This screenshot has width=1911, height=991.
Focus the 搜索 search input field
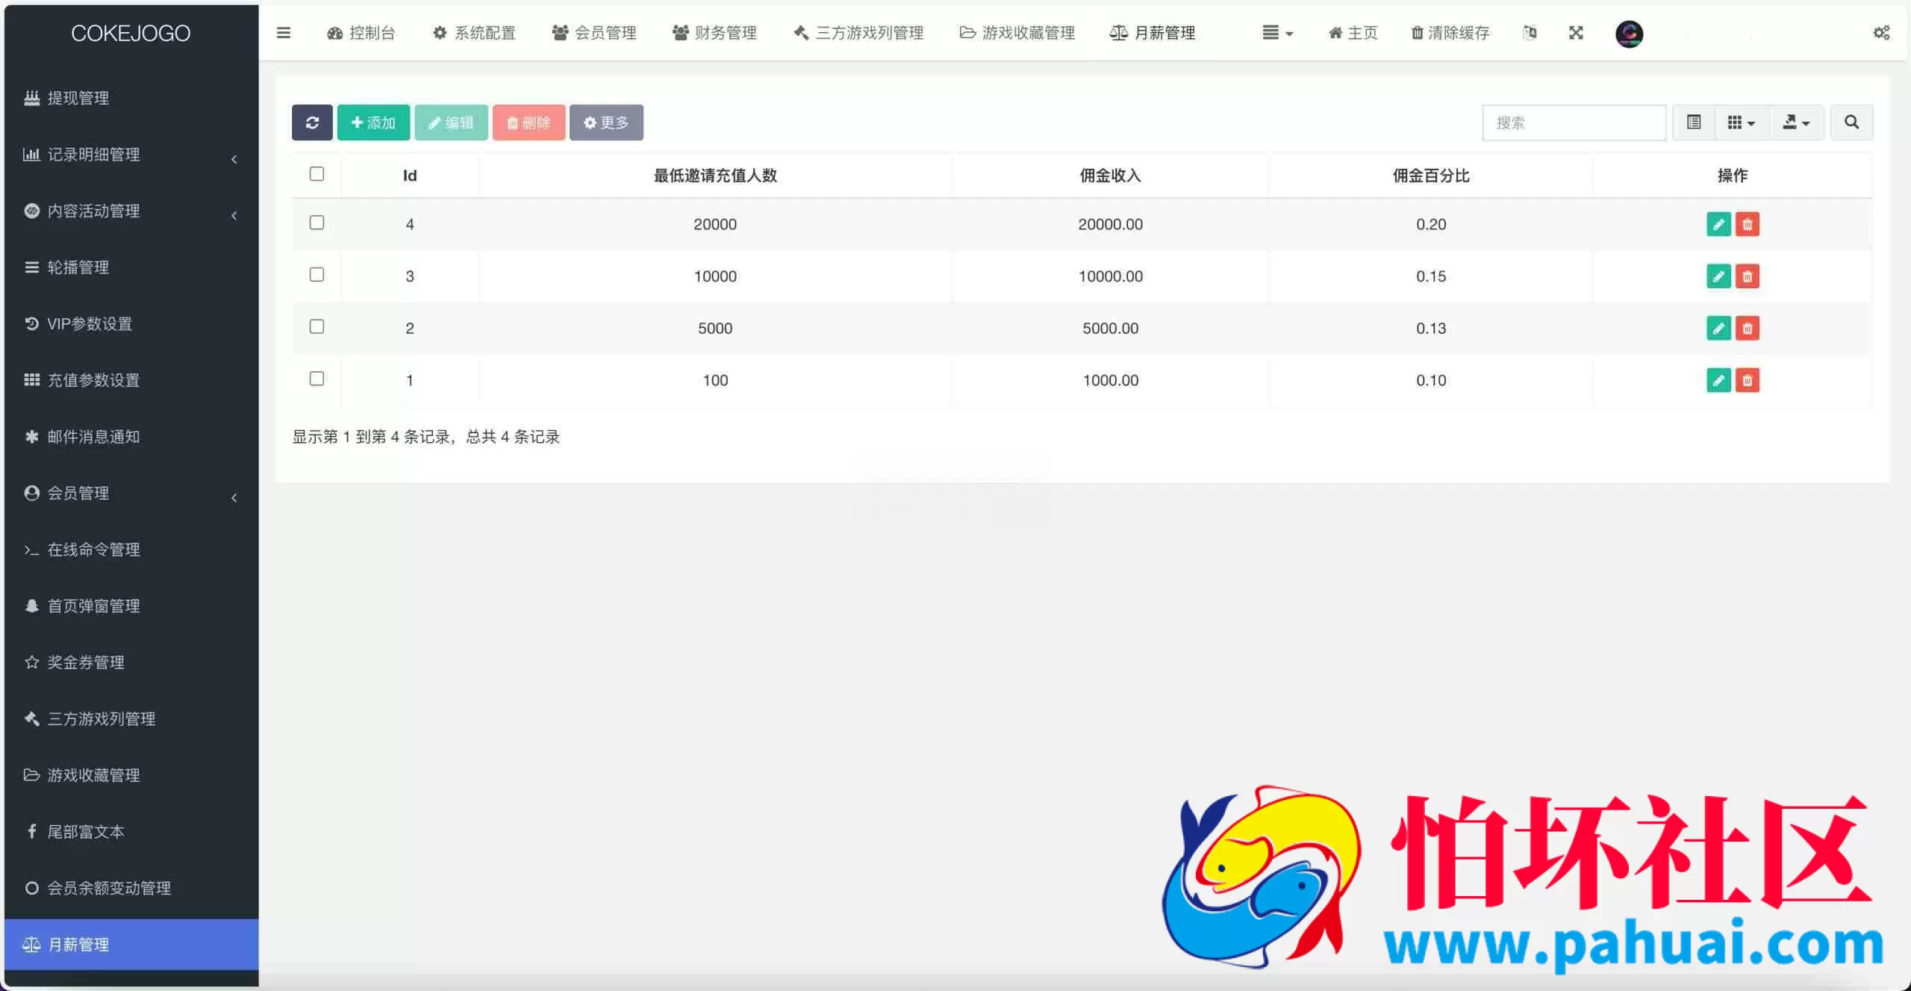tap(1574, 122)
